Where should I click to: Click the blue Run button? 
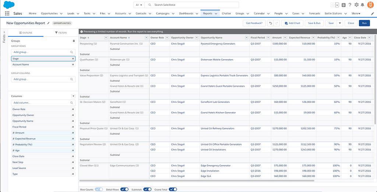pyautogui.click(x=364, y=23)
